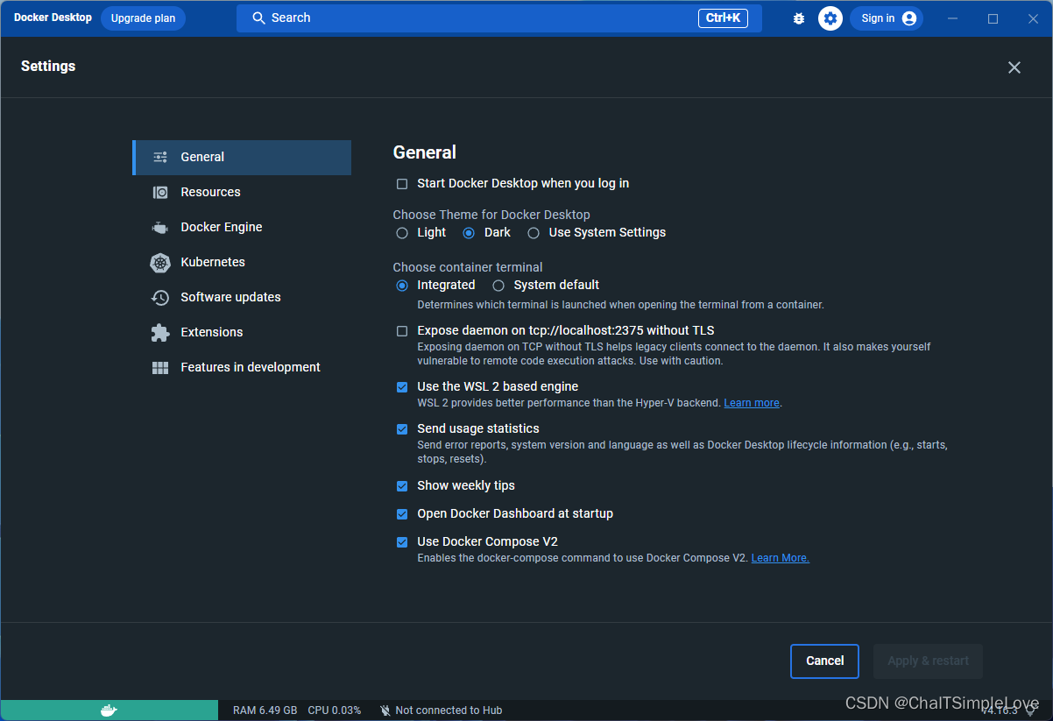Select the Dark theme radio button
Screen dimensions: 1053x721
469,233
